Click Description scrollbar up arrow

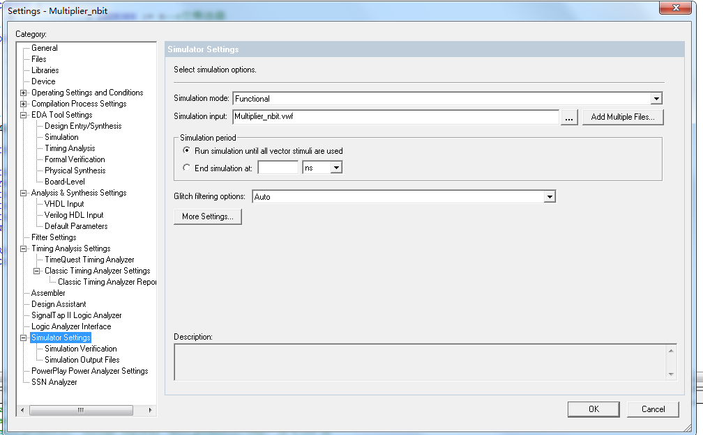(x=671, y=350)
